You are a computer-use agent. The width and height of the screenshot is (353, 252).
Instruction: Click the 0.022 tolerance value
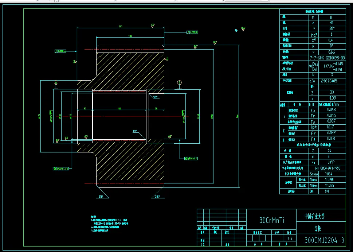click(x=332, y=133)
